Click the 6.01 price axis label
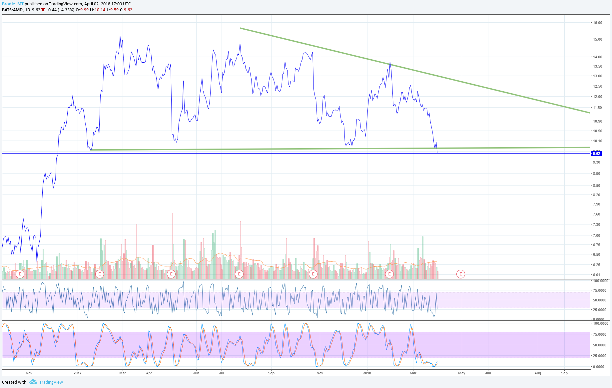This screenshot has width=612, height=388. click(x=596, y=275)
